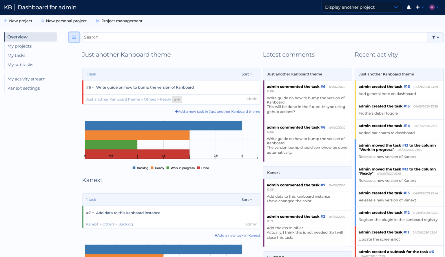This screenshot has height=257, width=445.
Task: Expand the task #7 options arrow
Action: click(92, 213)
